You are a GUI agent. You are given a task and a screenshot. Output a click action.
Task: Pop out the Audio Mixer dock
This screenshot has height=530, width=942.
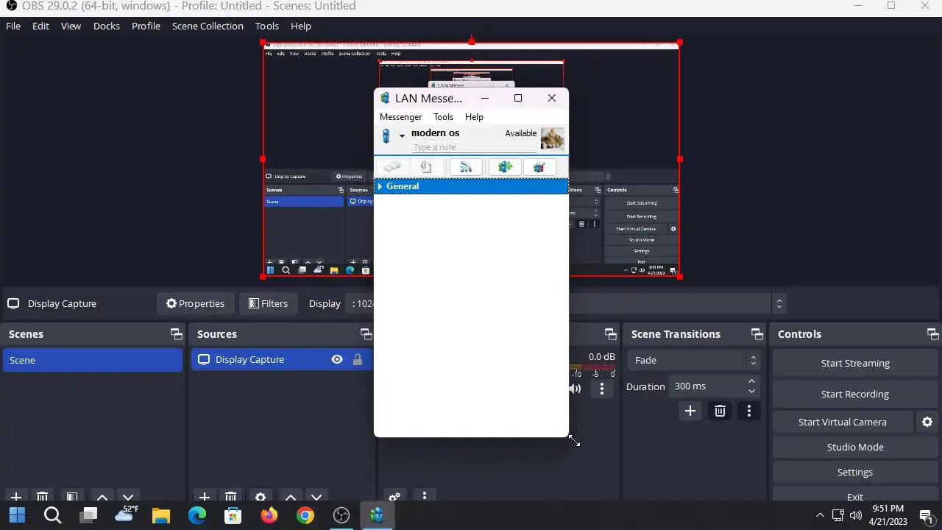pos(610,334)
